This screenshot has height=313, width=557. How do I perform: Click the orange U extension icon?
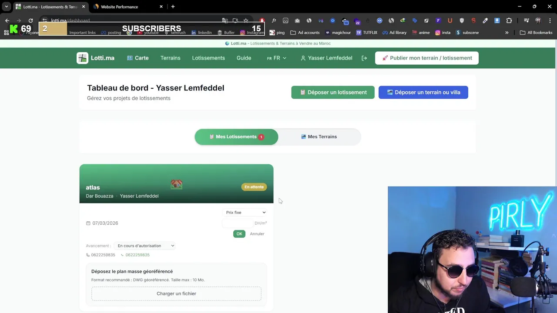(450, 20)
